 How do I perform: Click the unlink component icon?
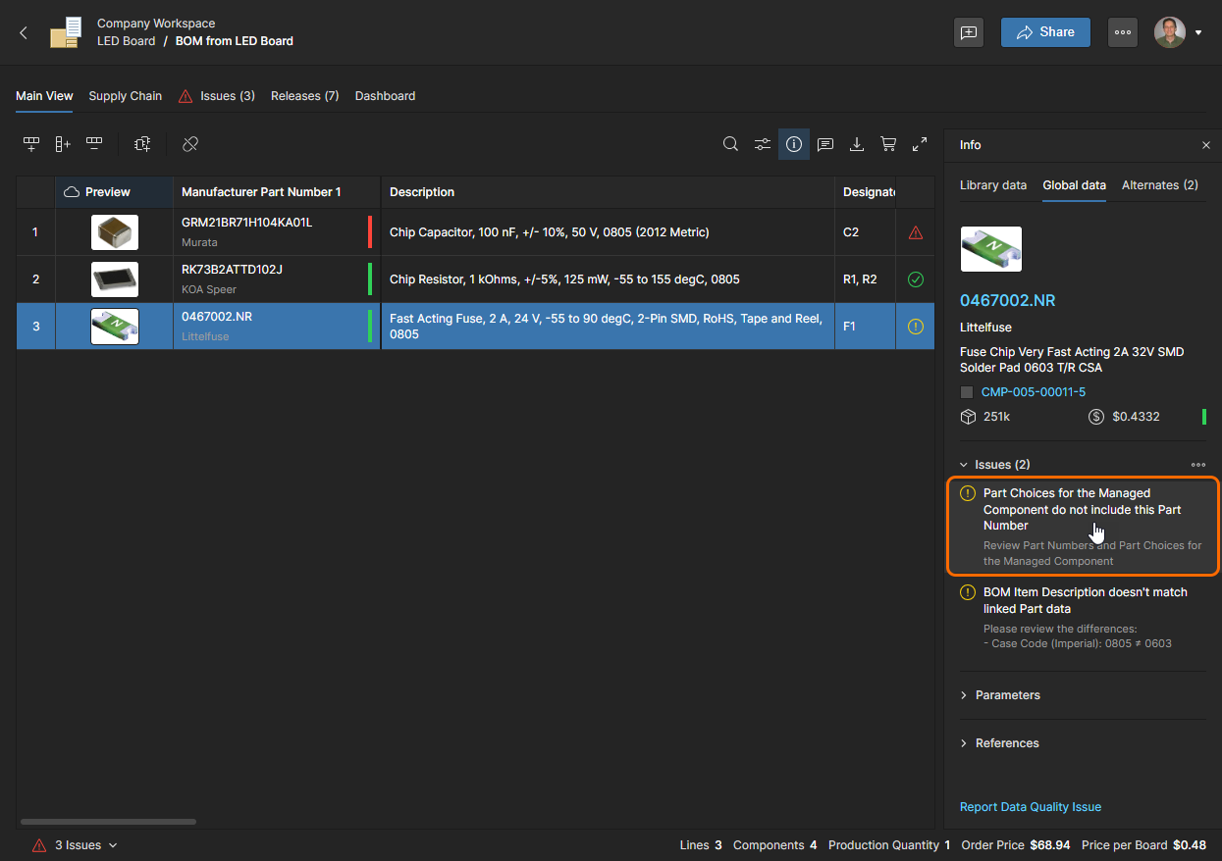point(190,144)
